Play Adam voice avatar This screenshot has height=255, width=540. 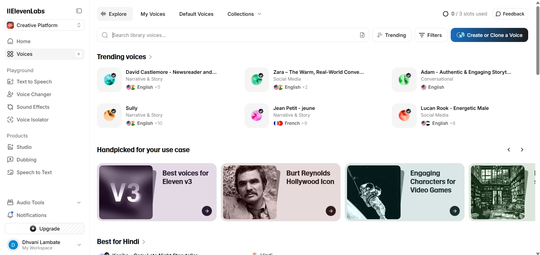[404, 80]
